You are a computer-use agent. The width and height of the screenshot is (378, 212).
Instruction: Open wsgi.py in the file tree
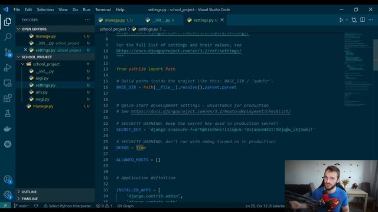point(55,99)
